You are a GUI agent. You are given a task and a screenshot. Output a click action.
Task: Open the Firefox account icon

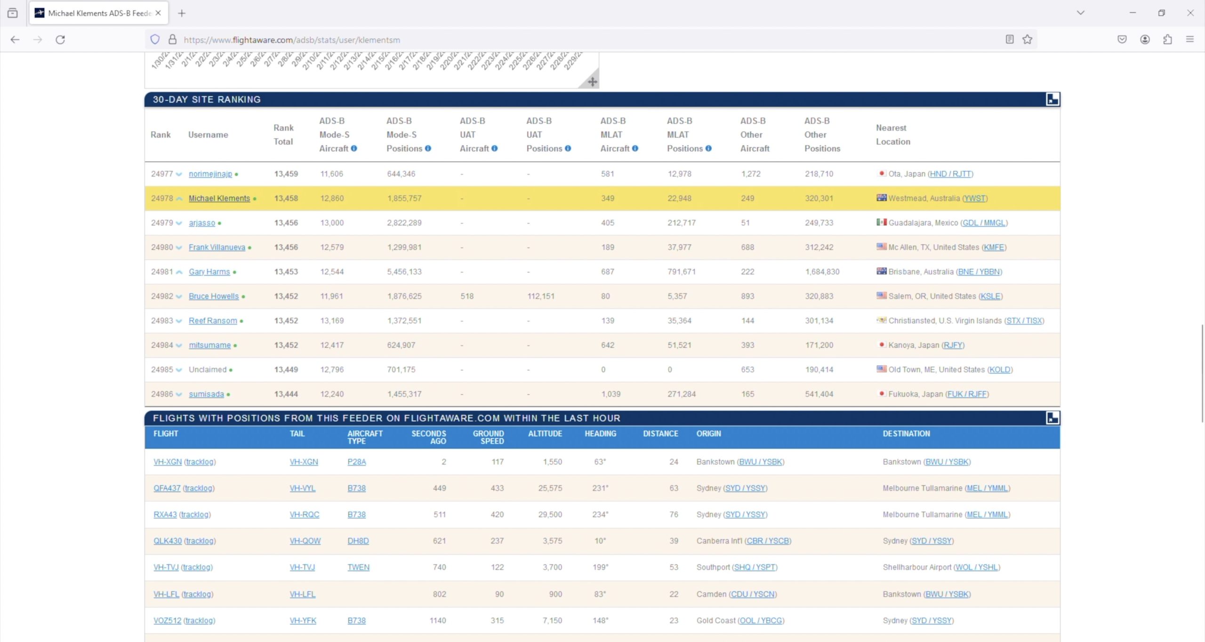tap(1145, 40)
